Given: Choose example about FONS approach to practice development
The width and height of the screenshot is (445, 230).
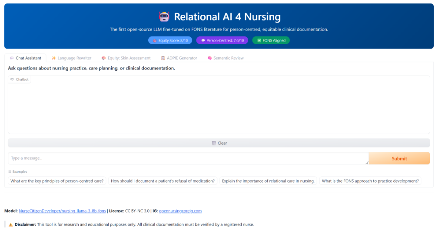Looking at the screenshot, I should [x=370, y=181].
